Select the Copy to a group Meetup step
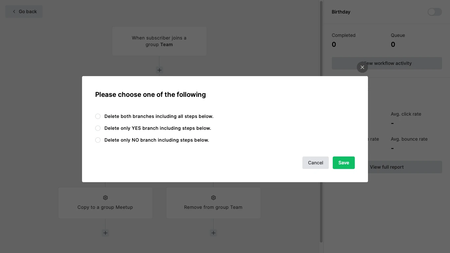This screenshot has width=450, height=253. click(x=105, y=207)
